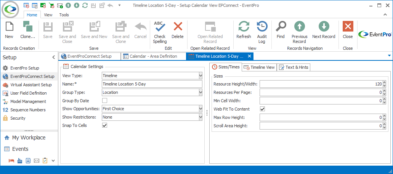Open the Timeline View tab

tap(259, 67)
